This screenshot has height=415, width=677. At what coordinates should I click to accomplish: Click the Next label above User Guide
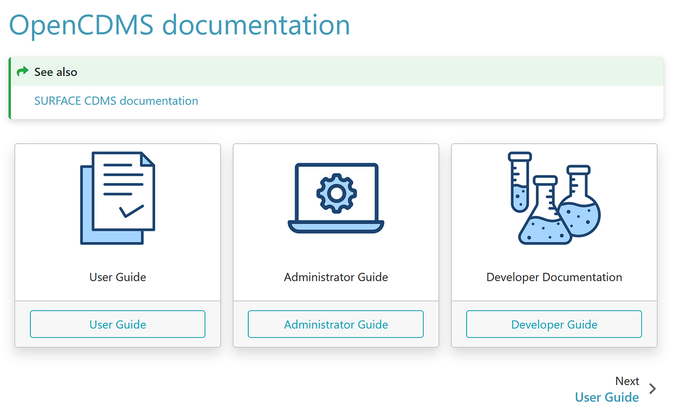tap(627, 381)
